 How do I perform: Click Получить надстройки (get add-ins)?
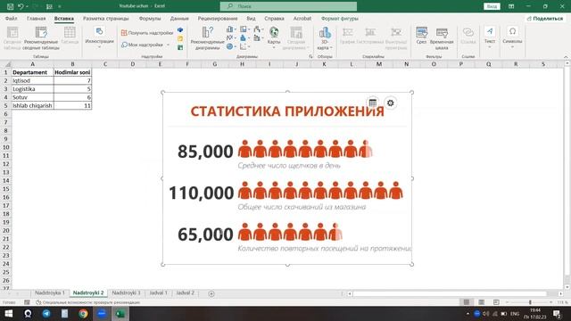(147, 33)
